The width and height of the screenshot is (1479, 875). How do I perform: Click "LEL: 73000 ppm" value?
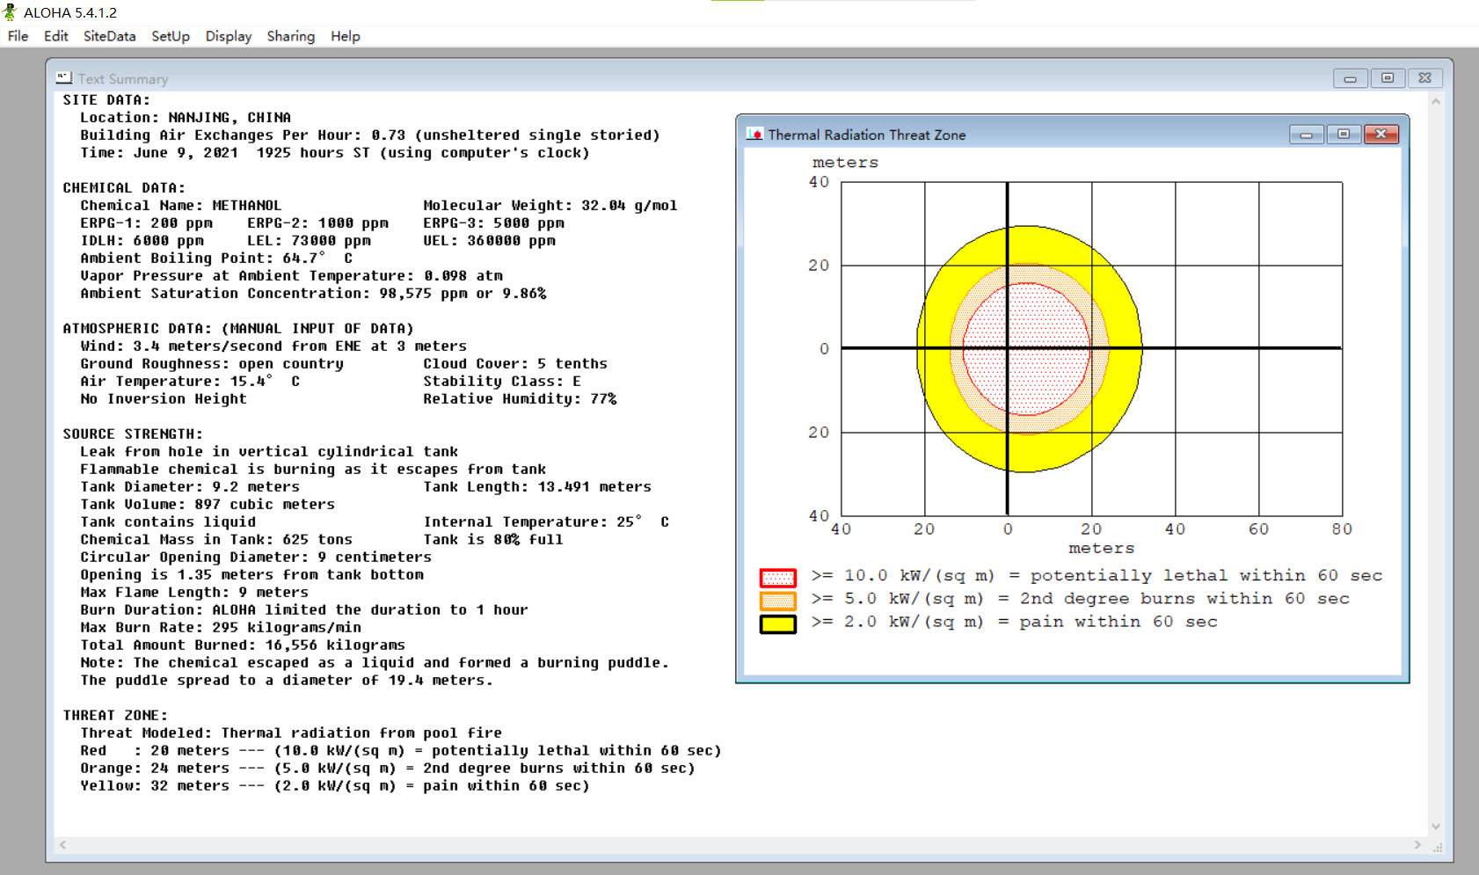coord(309,241)
